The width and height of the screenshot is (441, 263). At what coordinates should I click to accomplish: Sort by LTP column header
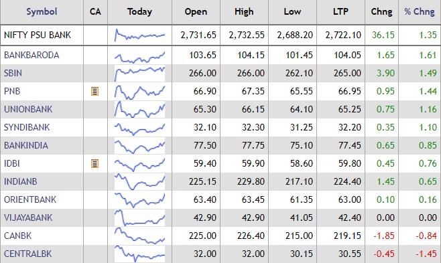[340, 11]
